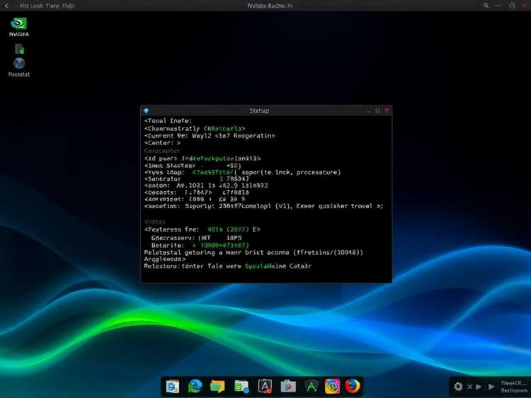This screenshot has width=531, height=398.
Task: Open the letter A font app in the dock
Action: coord(265,387)
